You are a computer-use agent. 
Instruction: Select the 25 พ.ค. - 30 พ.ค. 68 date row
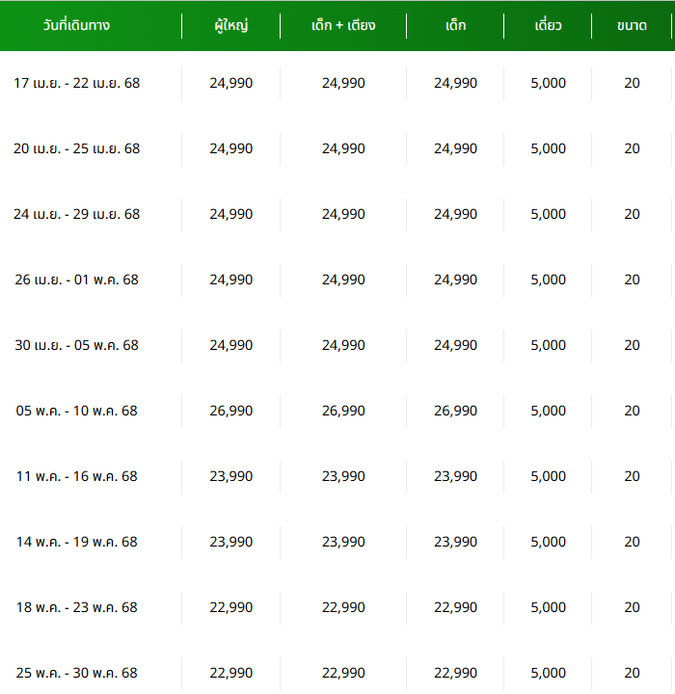coord(337,673)
